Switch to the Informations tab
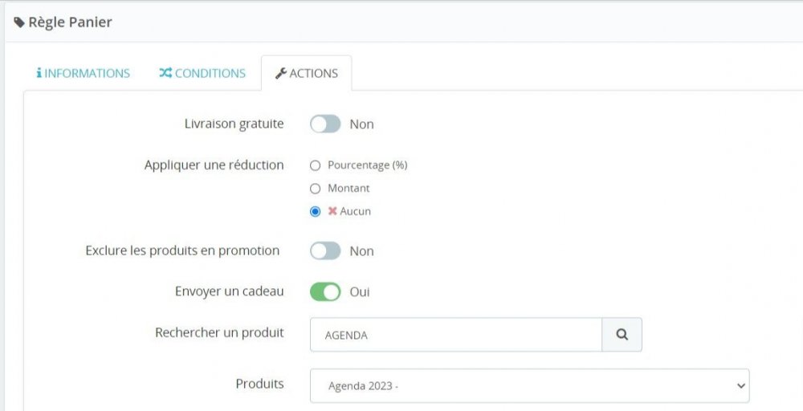803x411 pixels. tap(84, 73)
